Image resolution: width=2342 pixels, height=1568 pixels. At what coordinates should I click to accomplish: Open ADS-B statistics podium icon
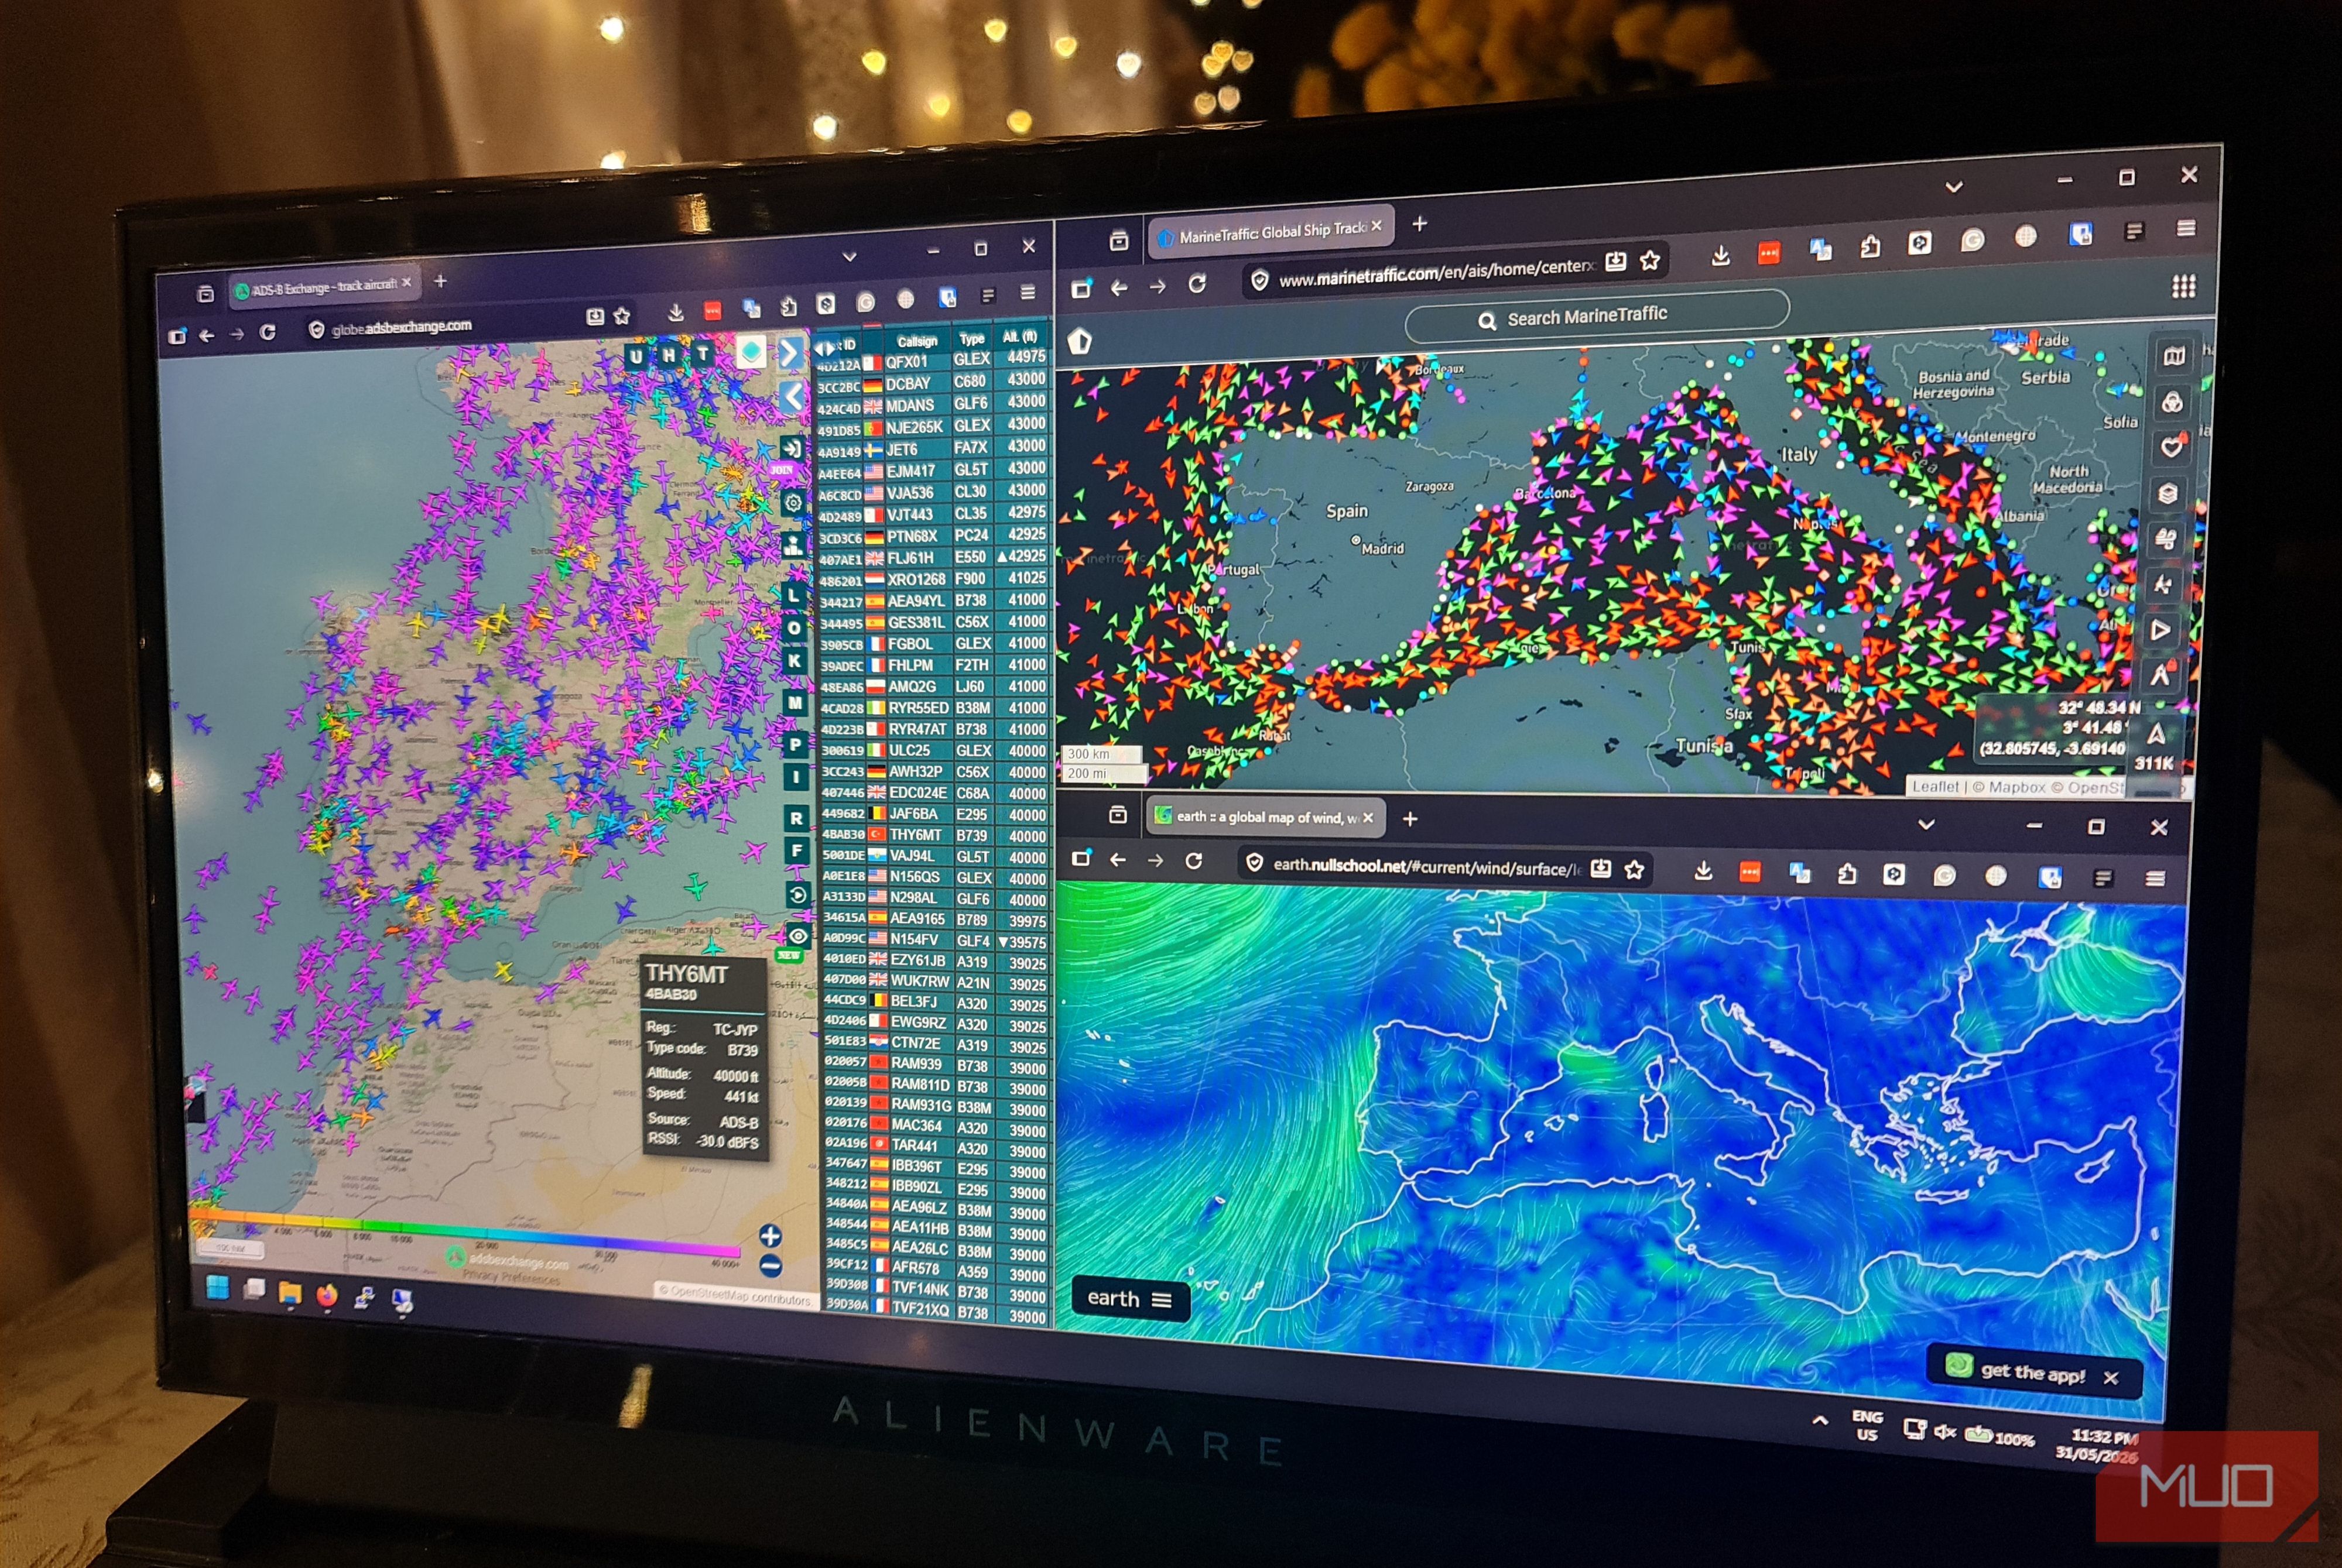(x=793, y=545)
